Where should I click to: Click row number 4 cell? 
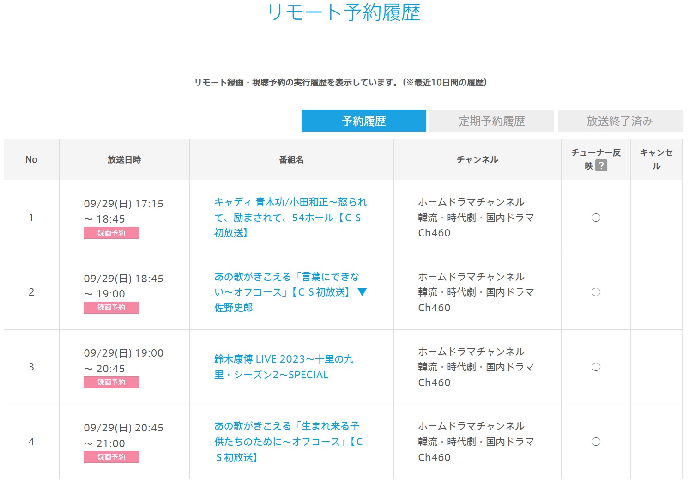click(x=31, y=442)
